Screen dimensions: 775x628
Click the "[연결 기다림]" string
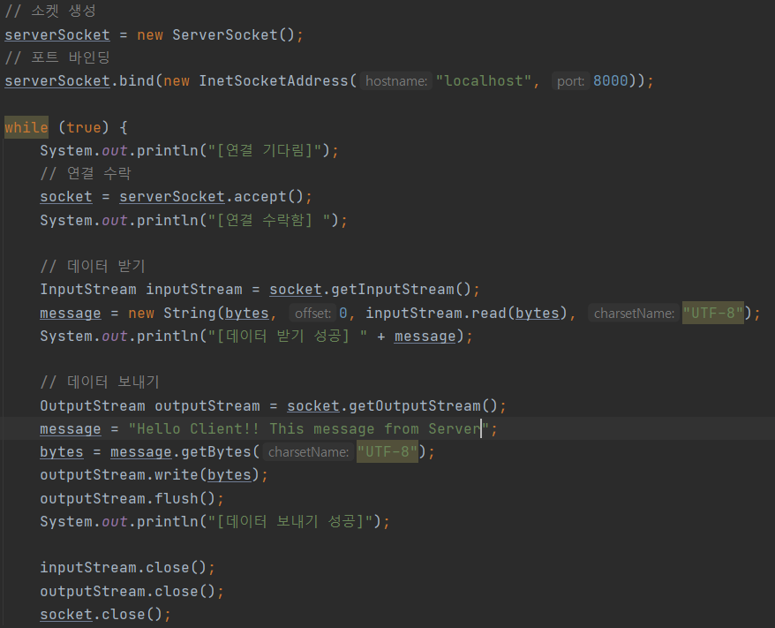(265, 151)
